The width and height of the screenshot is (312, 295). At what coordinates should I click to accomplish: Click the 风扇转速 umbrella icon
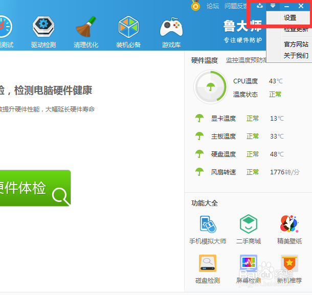point(199,172)
